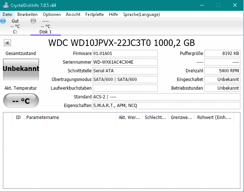The image size is (244, 192).
Task: Click the -- °C temperature button
Action: click(x=21, y=101)
